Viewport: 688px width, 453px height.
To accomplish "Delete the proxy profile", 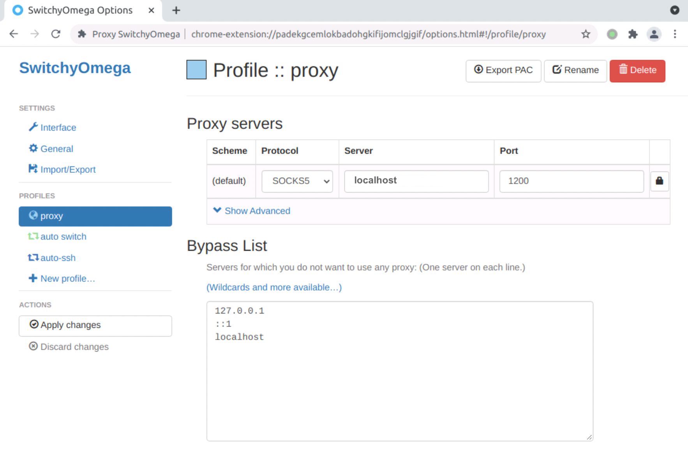I will 637,71.
